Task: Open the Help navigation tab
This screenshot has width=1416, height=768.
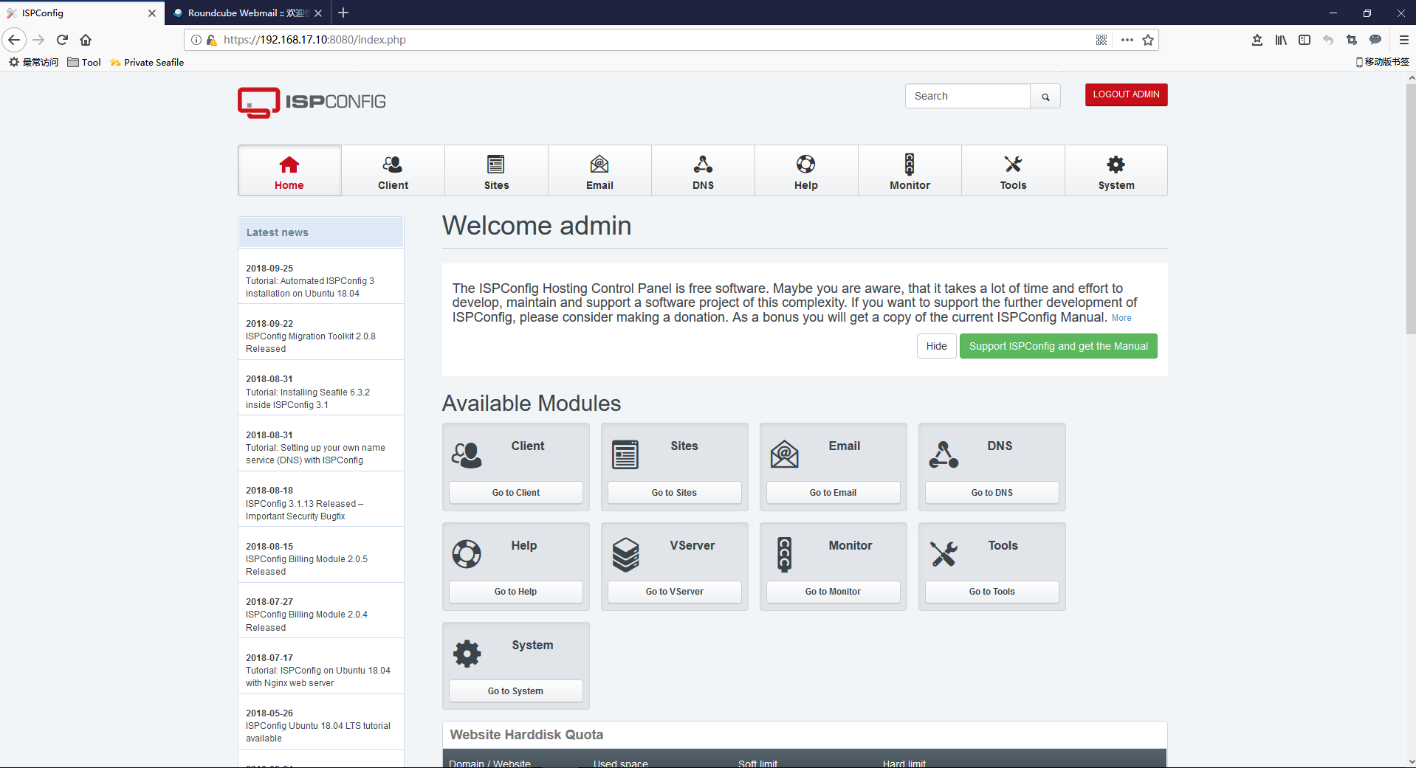Action: coord(806,170)
